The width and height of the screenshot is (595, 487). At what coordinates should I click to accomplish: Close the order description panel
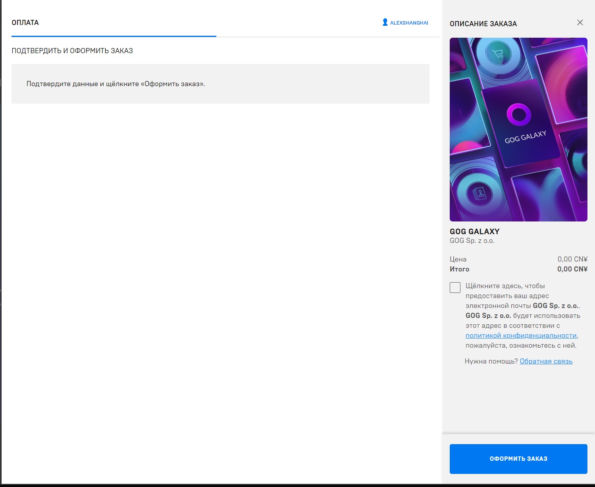(580, 23)
